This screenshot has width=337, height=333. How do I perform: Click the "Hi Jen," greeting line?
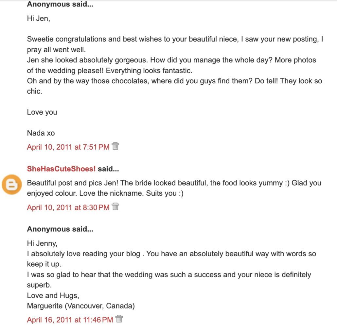click(x=39, y=19)
